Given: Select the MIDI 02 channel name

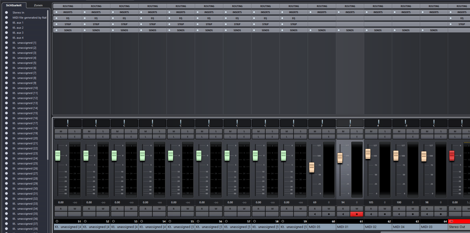Looking at the screenshot, I should (x=378, y=227).
